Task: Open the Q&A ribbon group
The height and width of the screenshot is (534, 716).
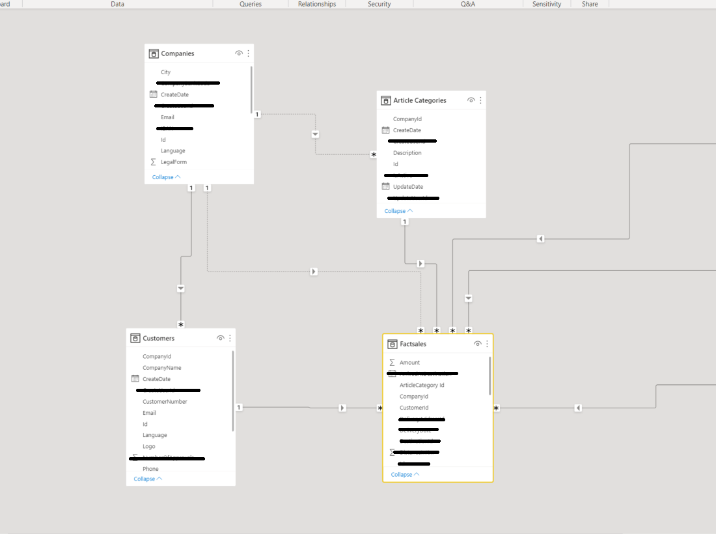Action: click(467, 4)
